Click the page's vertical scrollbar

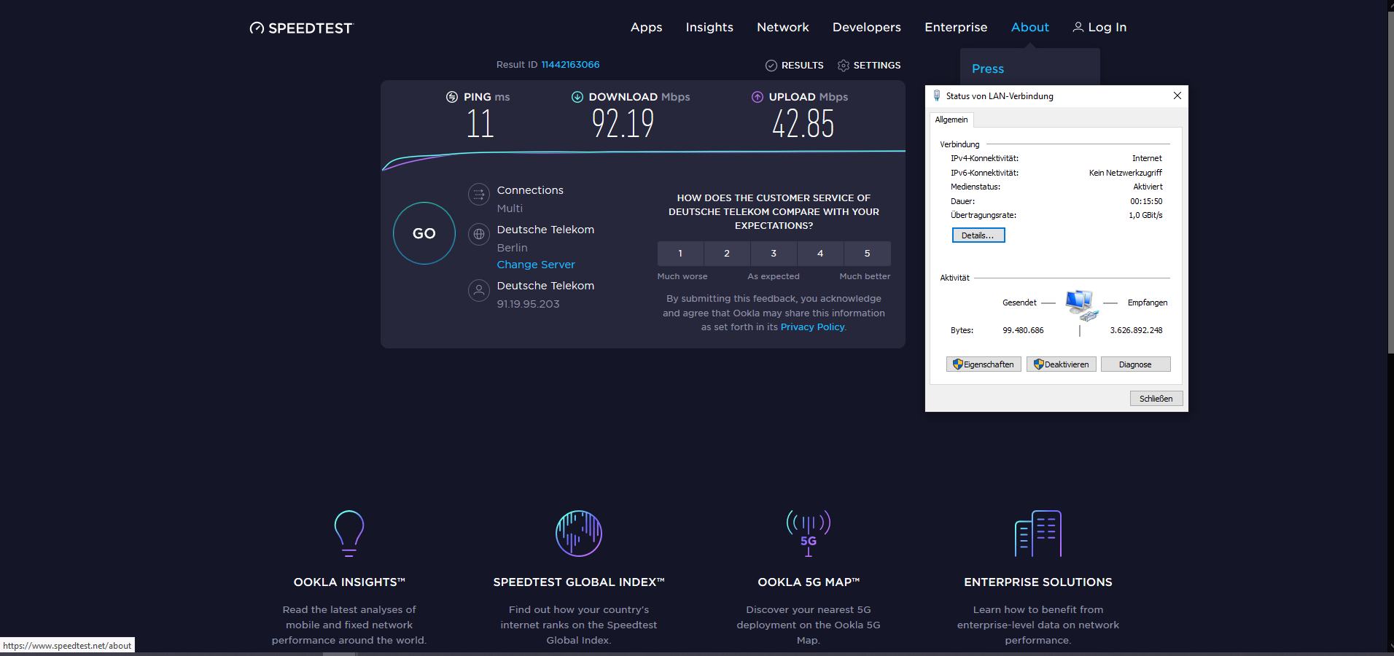coord(1390,182)
